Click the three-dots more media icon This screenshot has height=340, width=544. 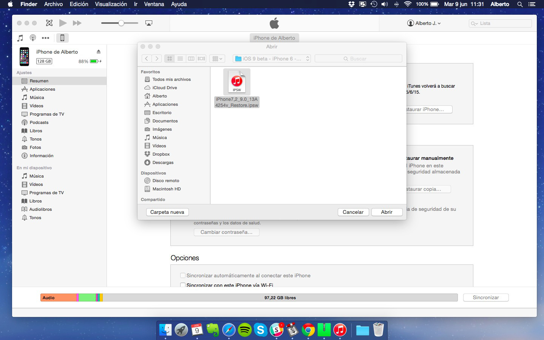coord(46,38)
